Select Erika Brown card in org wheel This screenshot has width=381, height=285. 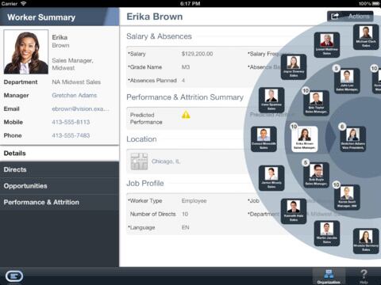click(x=304, y=139)
